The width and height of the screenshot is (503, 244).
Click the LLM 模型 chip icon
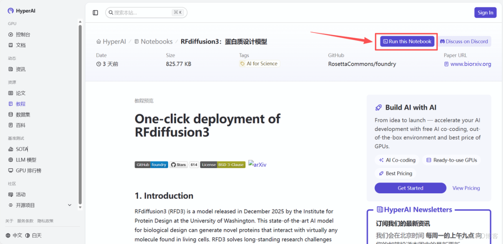tap(11, 160)
